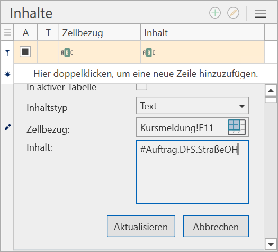The height and width of the screenshot is (252, 278).
Task: Click the pencil row-editing indicator
Action: [7, 127]
